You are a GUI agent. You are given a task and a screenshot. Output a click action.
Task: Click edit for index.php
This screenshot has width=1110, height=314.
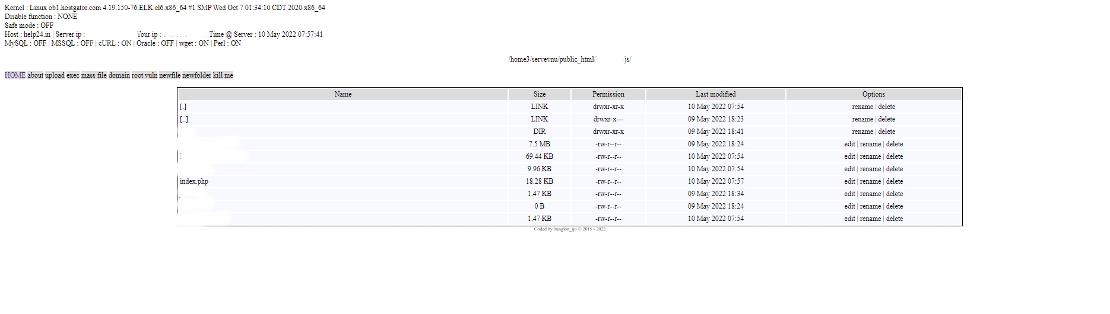pos(849,181)
